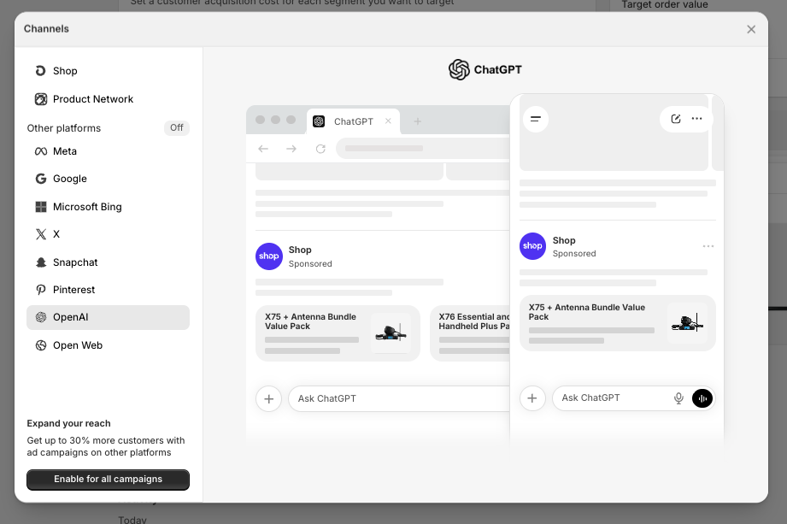Image resolution: width=787 pixels, height=524 pixels.
Task: Click the browser reload icon
Action: (x=320, y=149)
